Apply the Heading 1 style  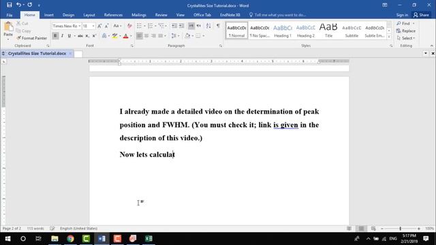[283, 31]
